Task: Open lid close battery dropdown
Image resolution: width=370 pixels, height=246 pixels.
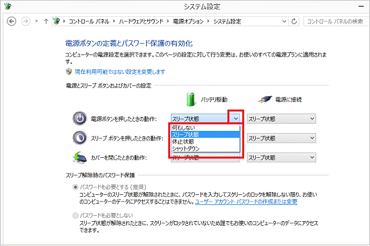Action: pos(205,158)
